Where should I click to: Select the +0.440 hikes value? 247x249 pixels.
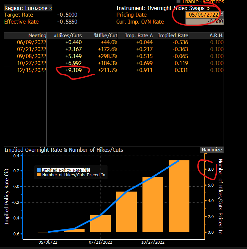coord(74,42)
